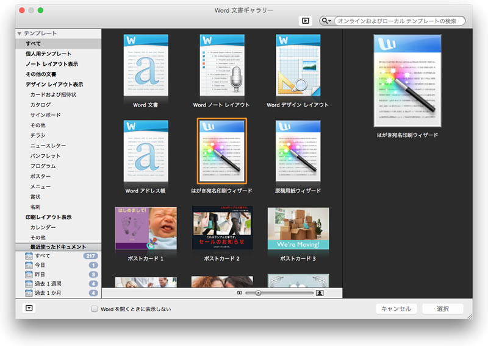Screen dimensions: 488x346
Task: Click the toolbar button left of the search field
Action: click(306, 21)
